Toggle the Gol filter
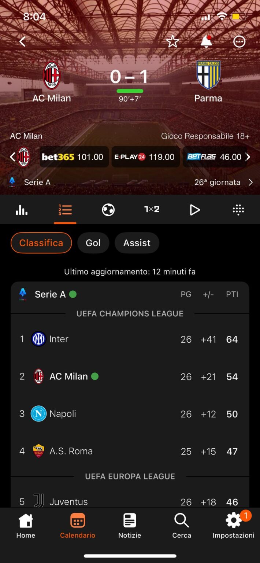The height and width of the screenshot is (563, 260). [93, 243]
